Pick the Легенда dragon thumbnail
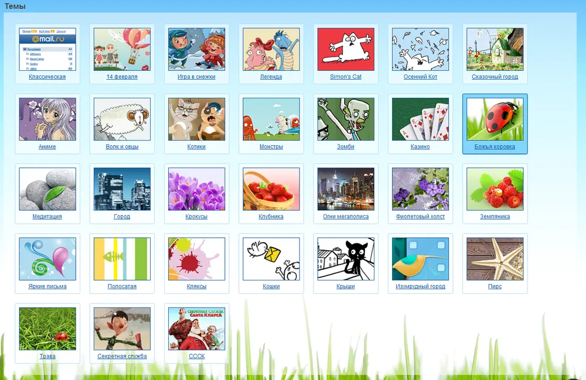Image resolution: width=586 pixels, height=380 pixels. [x=271, y=49]
